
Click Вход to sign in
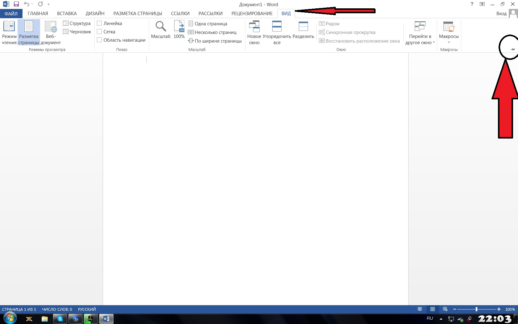tap(501, 14)
